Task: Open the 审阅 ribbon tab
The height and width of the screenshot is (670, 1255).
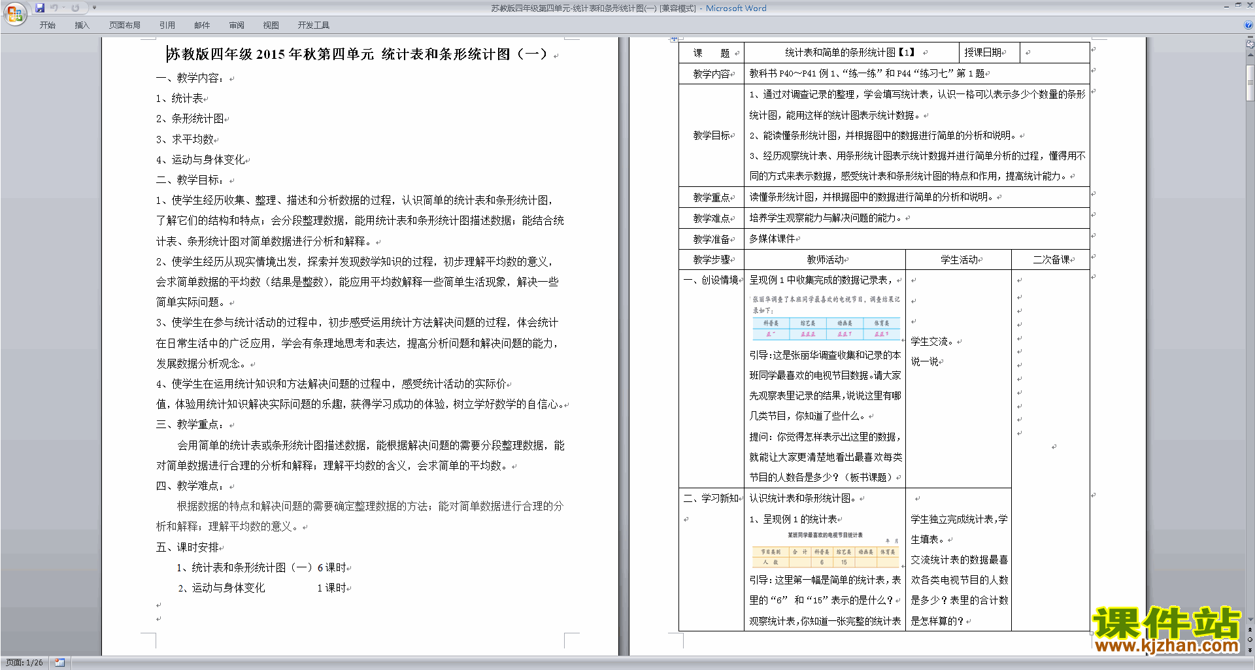Action: (237, 25)
